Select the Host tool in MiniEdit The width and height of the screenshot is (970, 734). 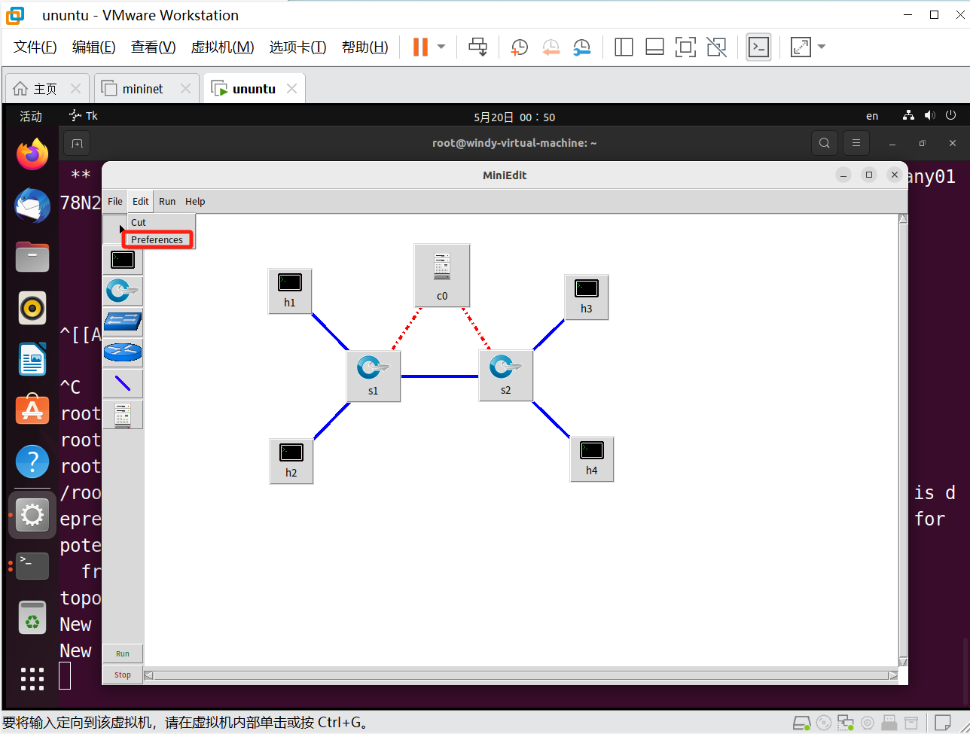(123, 260)
